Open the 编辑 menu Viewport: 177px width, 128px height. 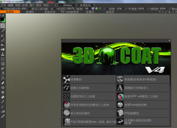[x=11, y=5]
